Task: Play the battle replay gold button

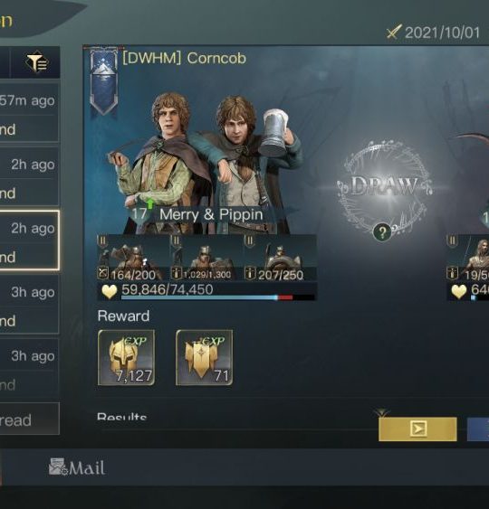Action: point(417,429)
